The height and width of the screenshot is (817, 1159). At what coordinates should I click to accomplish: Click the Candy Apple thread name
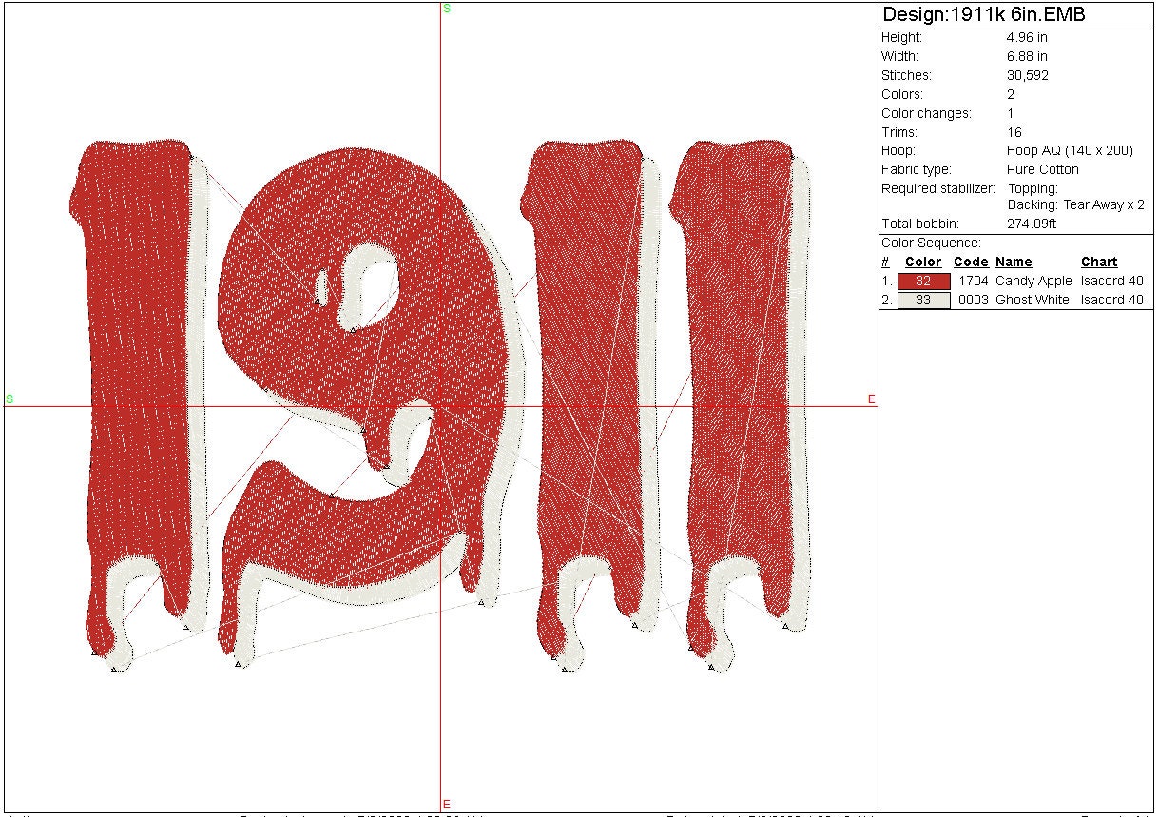click(1033, 282)
